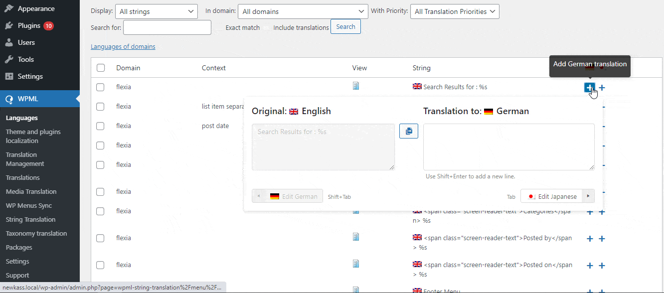Open view icon for Posted by string
This screenshot has height=293, width=664.
pos(356,236)
